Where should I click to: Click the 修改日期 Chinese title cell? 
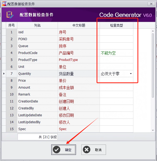(79, 115)
